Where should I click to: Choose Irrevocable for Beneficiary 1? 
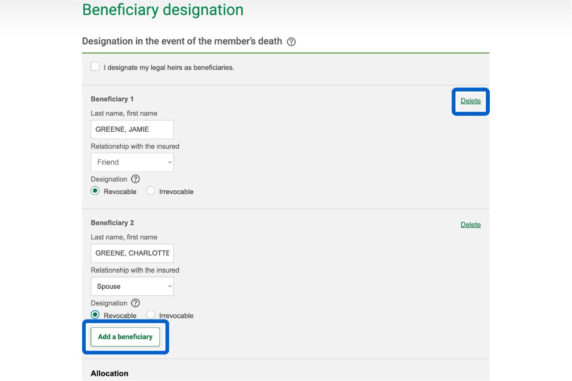tap(151, 191)
